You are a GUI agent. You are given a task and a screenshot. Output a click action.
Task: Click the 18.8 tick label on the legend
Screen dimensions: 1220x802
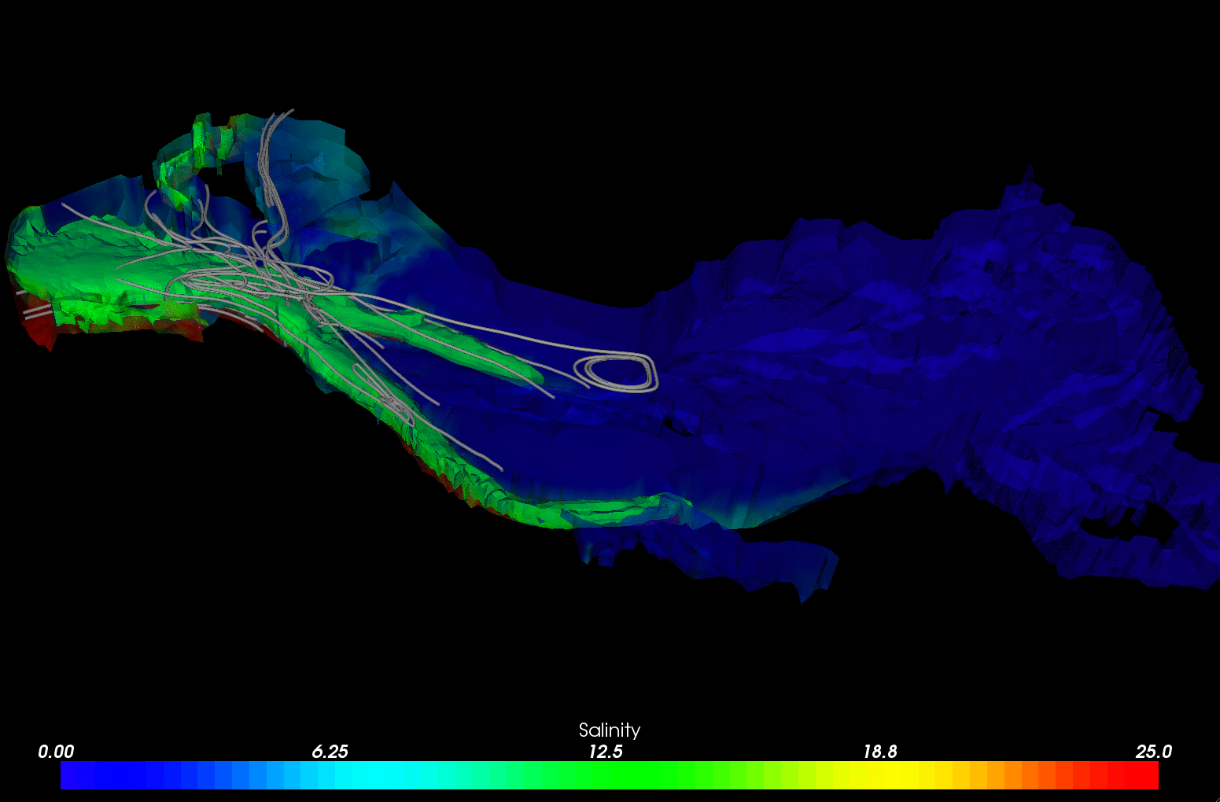(879, 752)
